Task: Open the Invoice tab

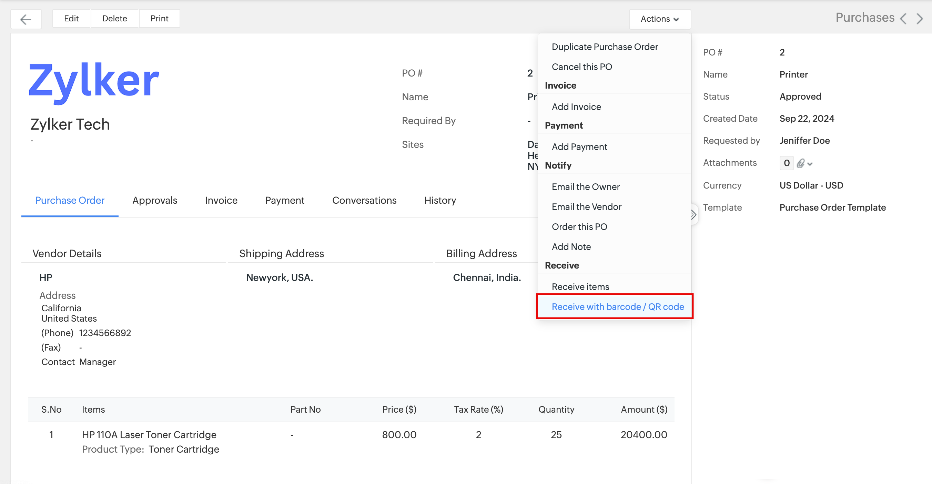Action: coord(221,200)
